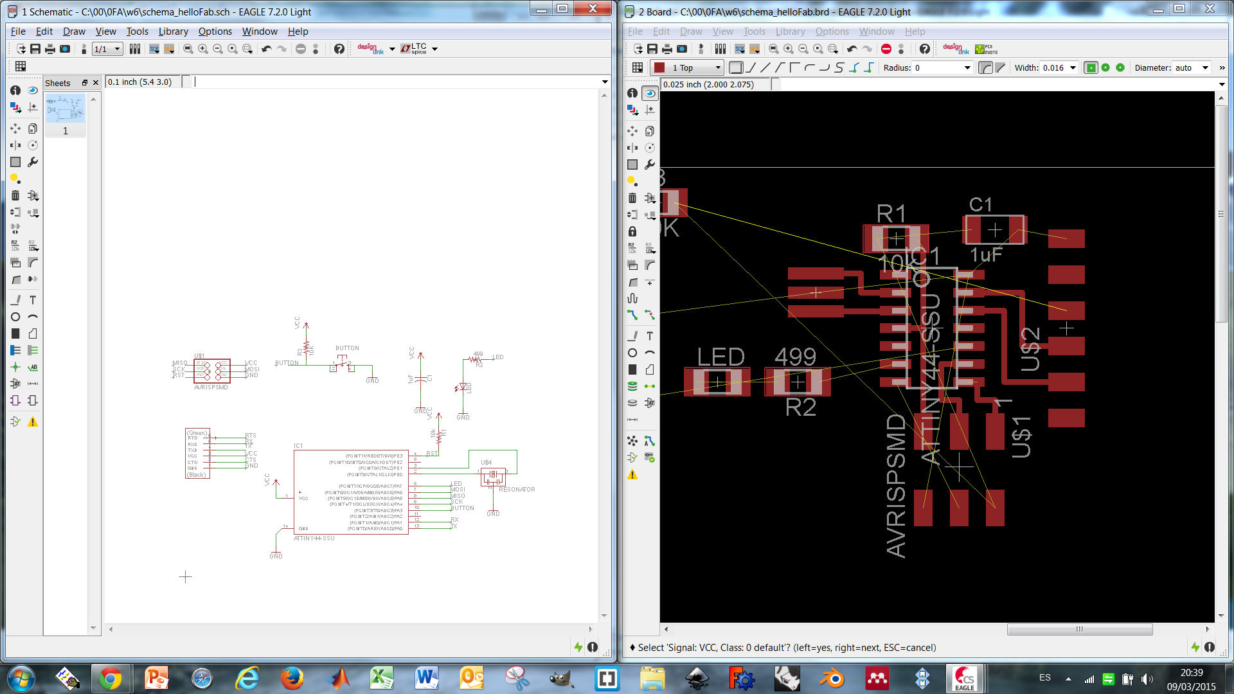The height and width of the screenshot is (694, 1234).
Task: Click the red Stop command button in board
Action: point(886,49)
